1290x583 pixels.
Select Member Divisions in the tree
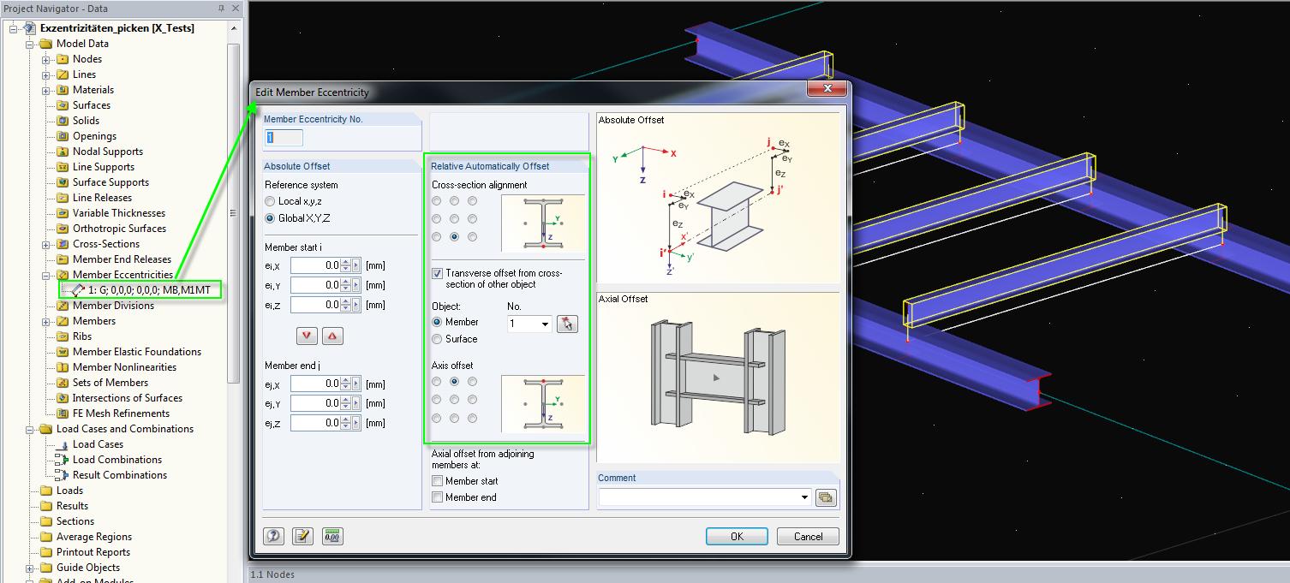(113, 306)
